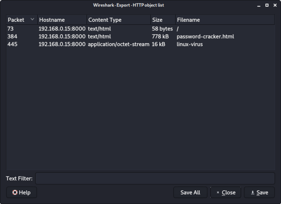
Task: Select the password-cracker.html file row
Action: 205,36
